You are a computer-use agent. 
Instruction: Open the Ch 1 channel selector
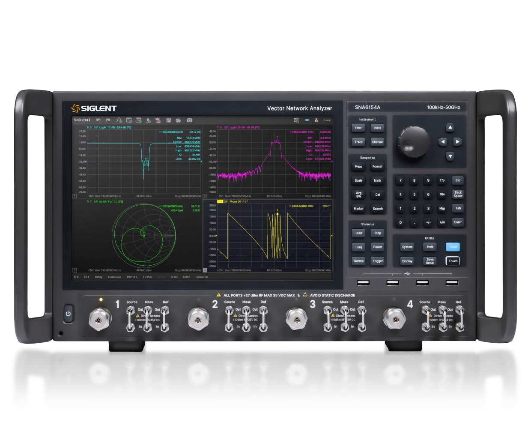point(87,277)
